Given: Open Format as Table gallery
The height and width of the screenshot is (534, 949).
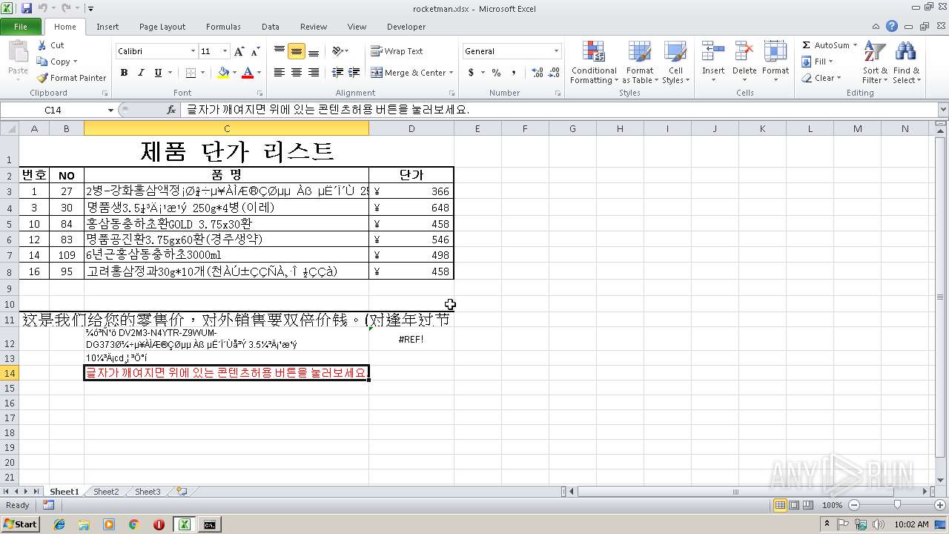Looking at the screenshot, I should tap(639, 62).
